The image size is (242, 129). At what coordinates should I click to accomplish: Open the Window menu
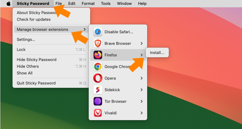[x=124, y=3]
